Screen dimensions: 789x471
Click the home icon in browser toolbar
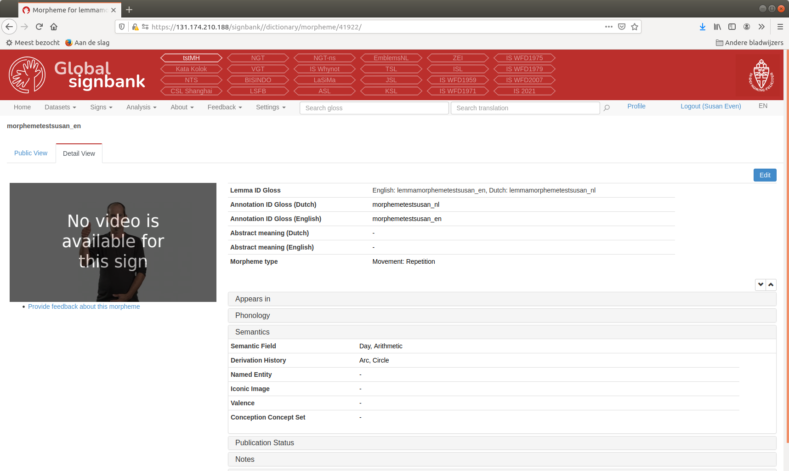tap(53, 27)
